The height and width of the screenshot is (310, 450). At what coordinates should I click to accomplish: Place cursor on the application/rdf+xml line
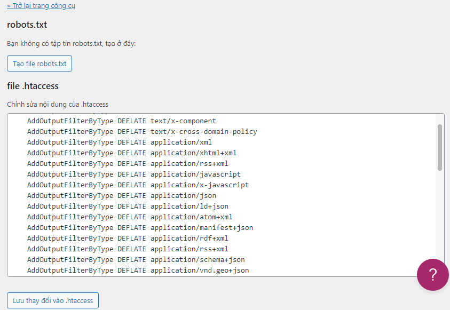[128, 239]
